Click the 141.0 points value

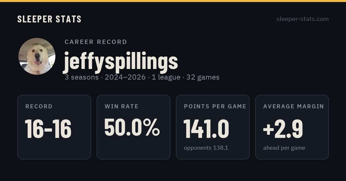click(x=206, y=129)
